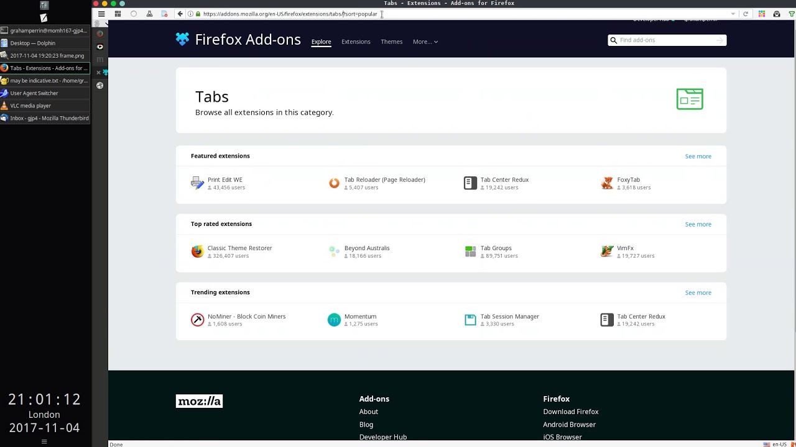796x447 pixels.
Task: Click the black inbox tray extension icon
Action: pyautogui.click(x=777, y=14)
